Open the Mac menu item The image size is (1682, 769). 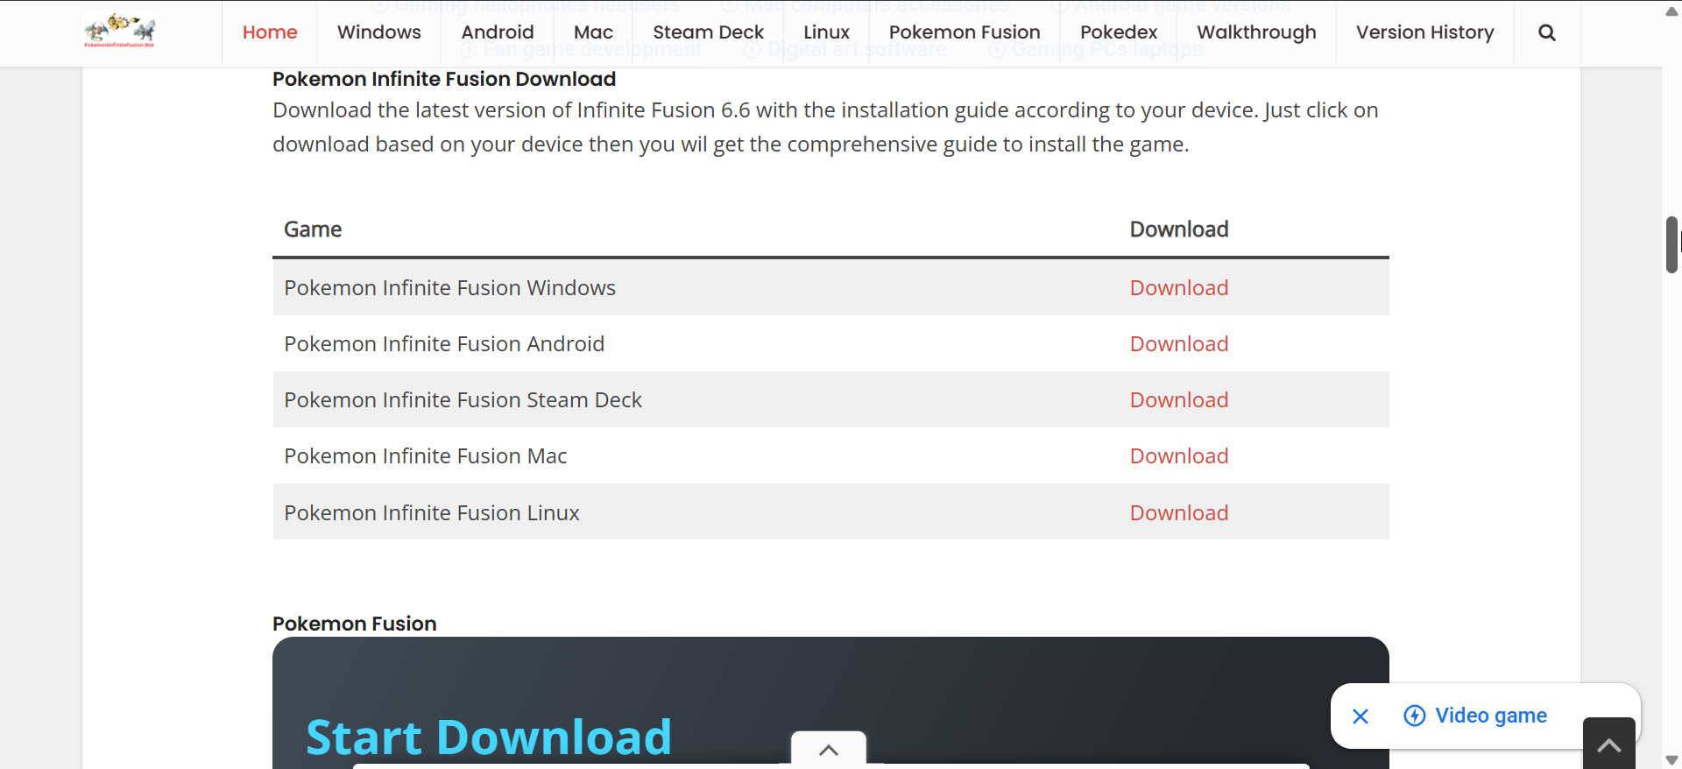593,32
